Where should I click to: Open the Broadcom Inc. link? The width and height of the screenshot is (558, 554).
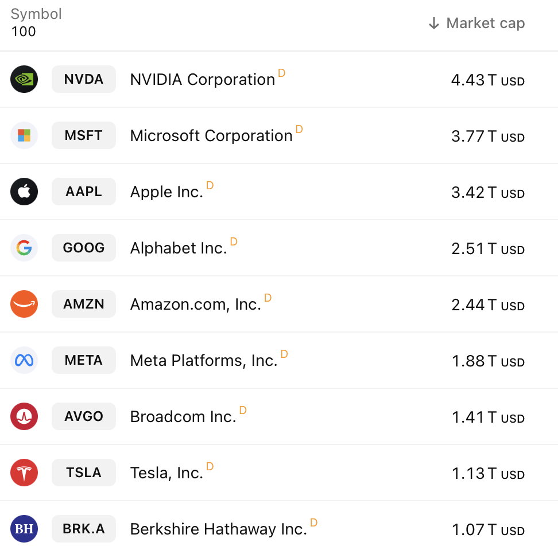pos(183,417)
